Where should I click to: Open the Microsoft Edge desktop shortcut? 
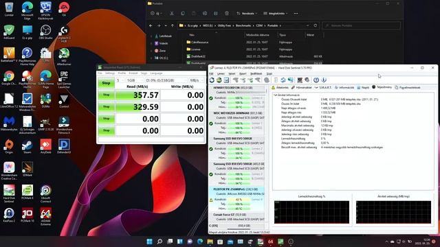tap(27, 11)
